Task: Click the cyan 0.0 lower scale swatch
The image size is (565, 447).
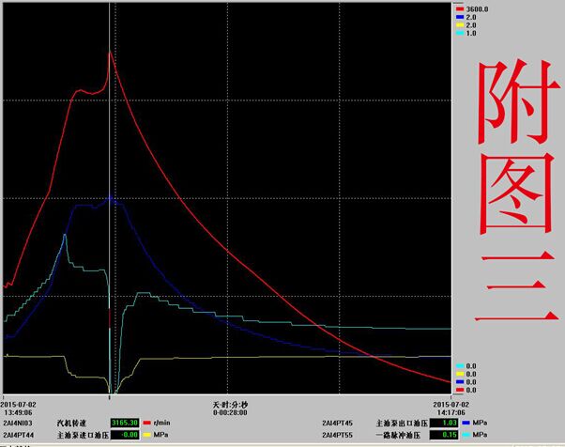Action: point(460,366)
